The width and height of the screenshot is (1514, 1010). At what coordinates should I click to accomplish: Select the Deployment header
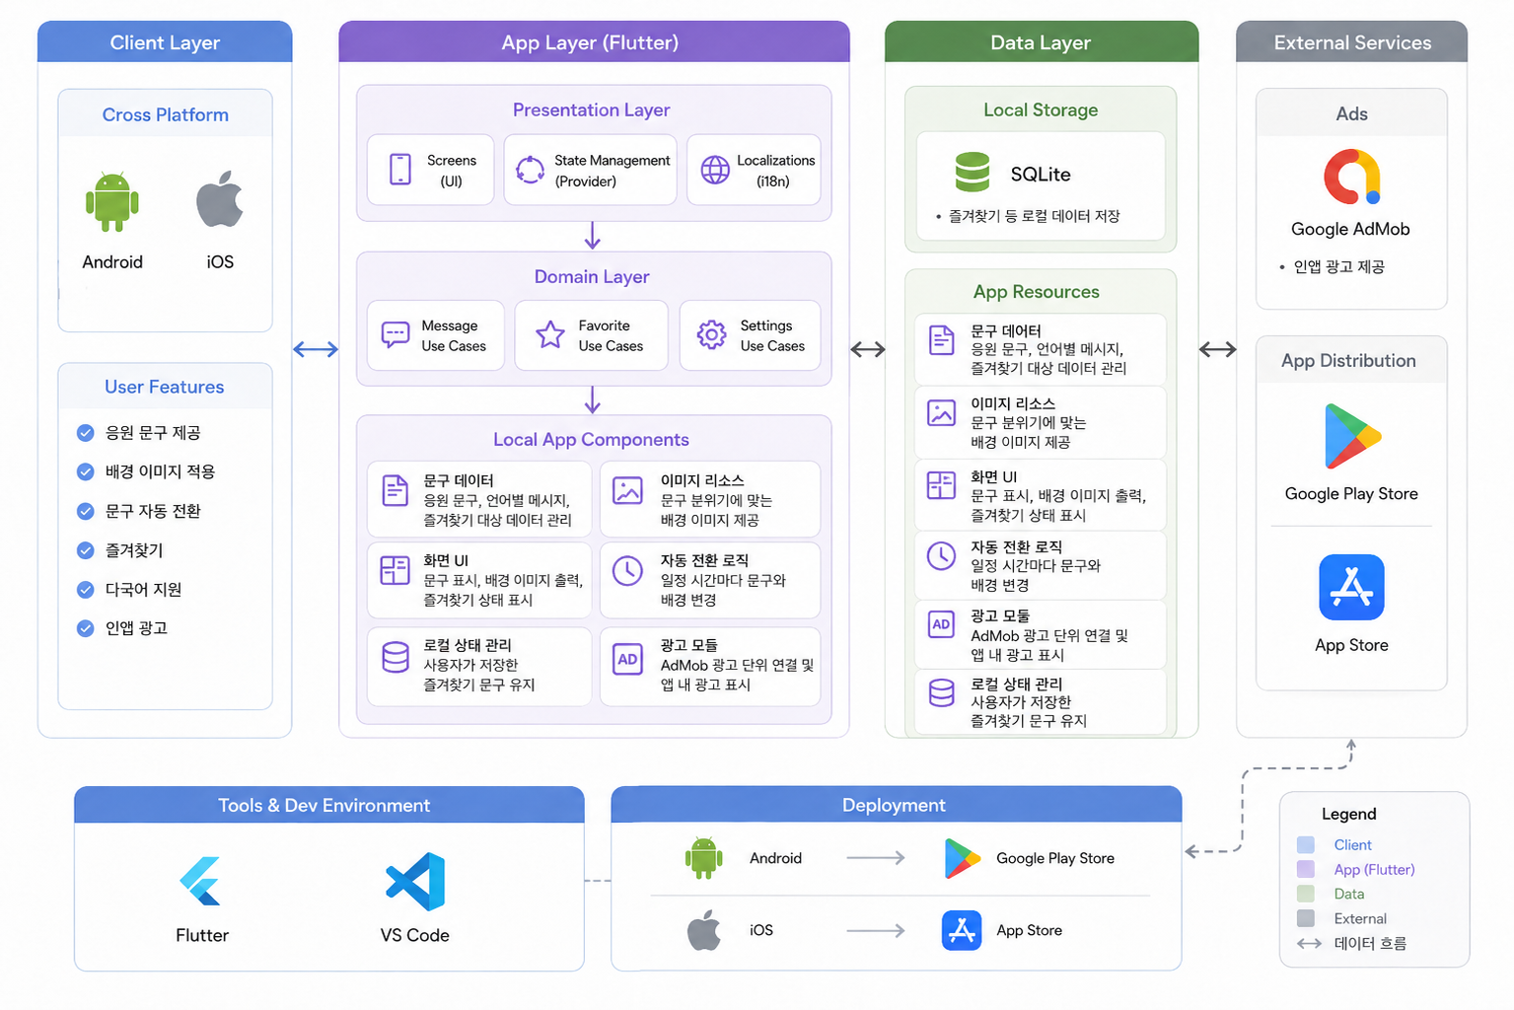coord(896,805)
